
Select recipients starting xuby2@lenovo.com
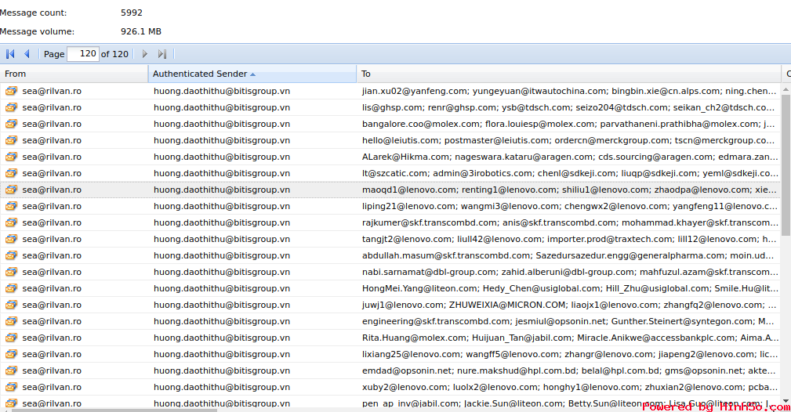(569, 387)
